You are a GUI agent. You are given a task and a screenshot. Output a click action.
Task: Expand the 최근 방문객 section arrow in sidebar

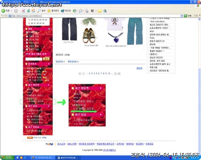49,85
